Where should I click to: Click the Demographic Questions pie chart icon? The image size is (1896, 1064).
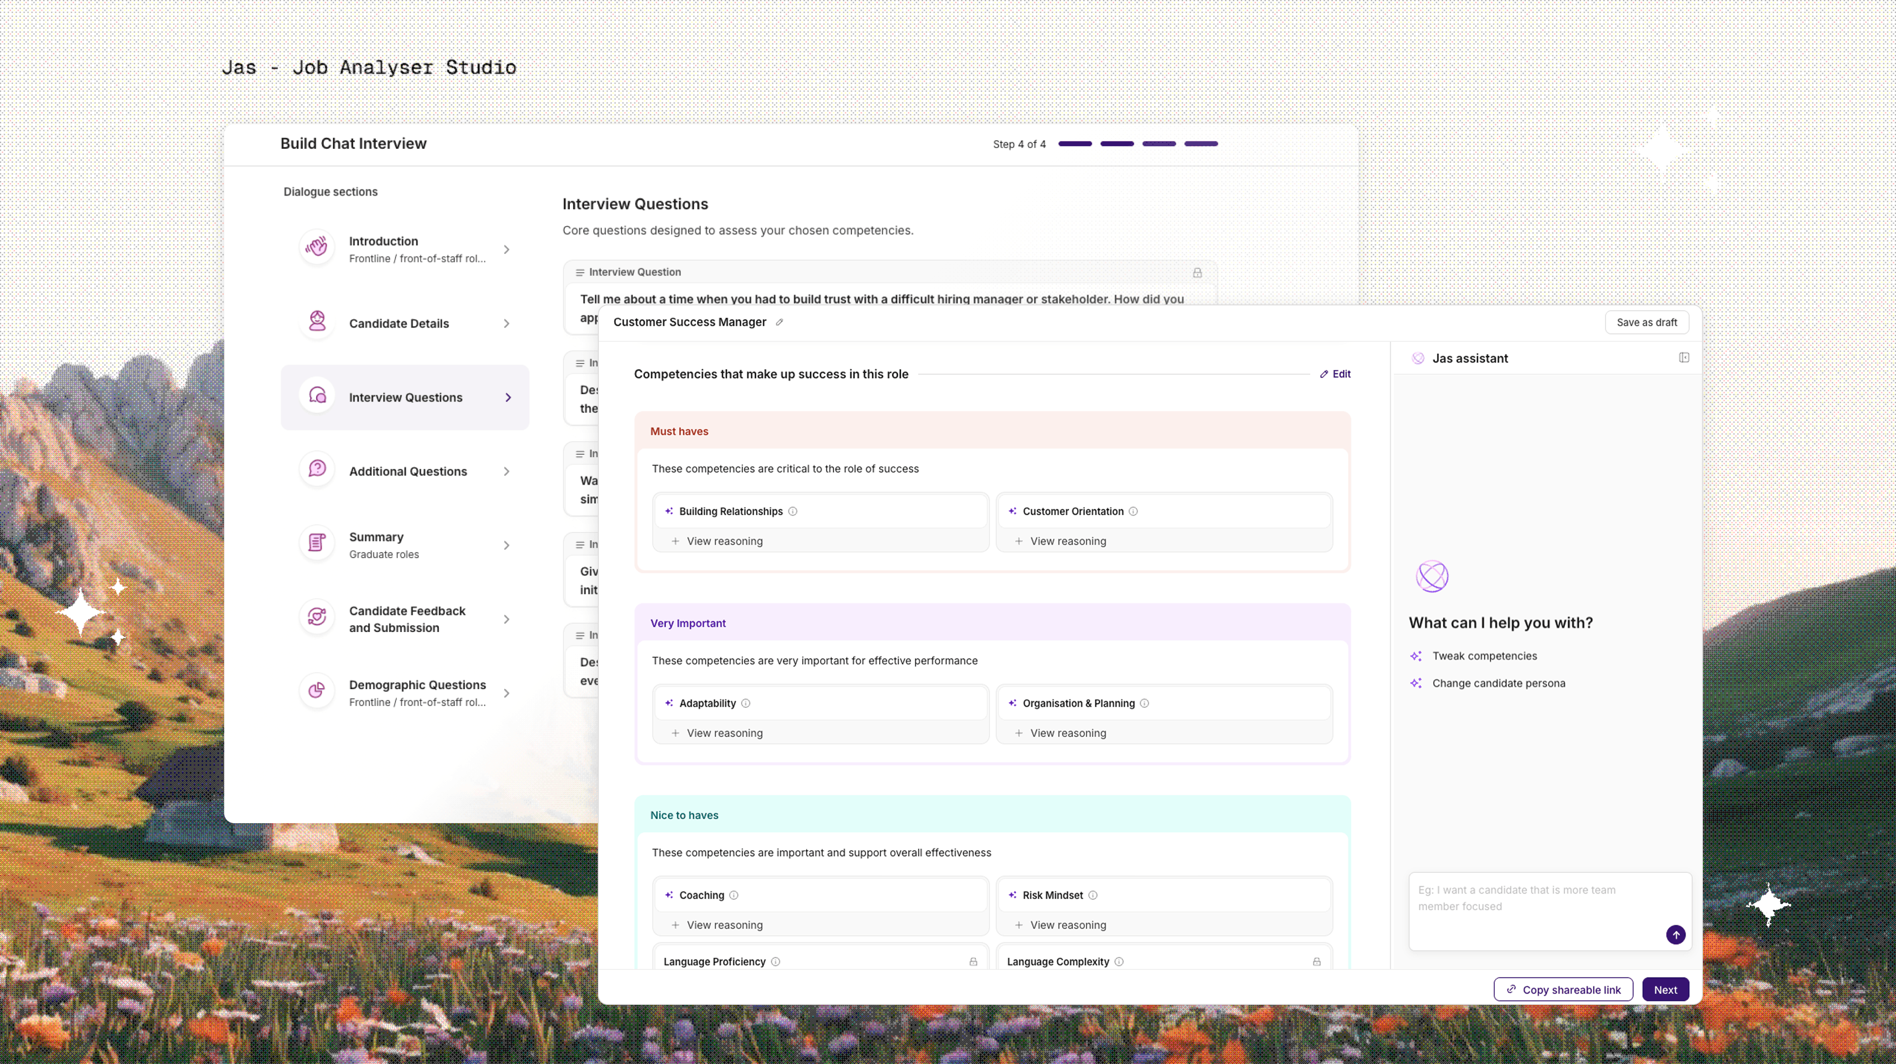[x=317, y=692]
